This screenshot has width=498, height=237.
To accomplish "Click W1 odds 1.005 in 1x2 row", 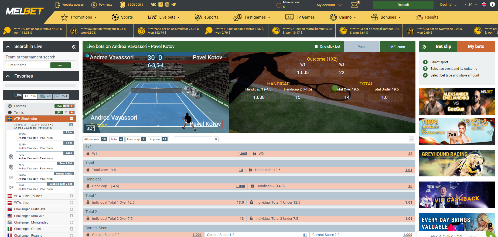I will 242,154.
